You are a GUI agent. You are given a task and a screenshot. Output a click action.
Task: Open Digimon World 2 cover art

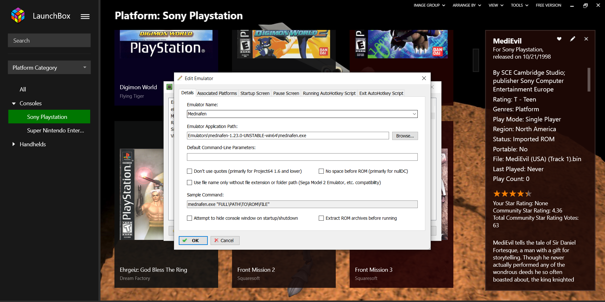pyautogui.click(x=284, y=44)
